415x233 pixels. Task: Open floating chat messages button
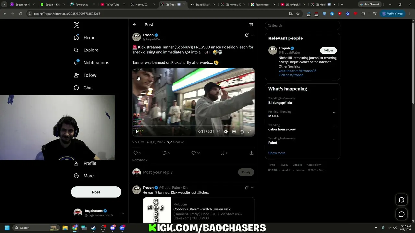click(x=401, y=214)
